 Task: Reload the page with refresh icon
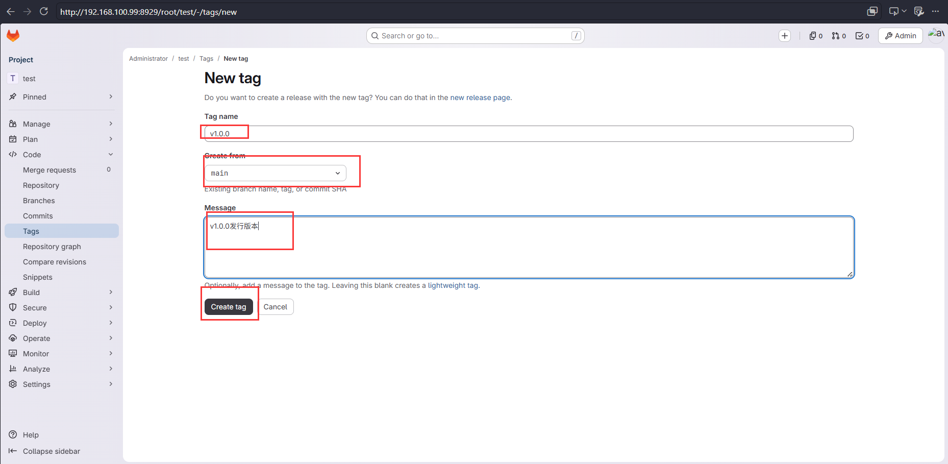tap(44, 11)
